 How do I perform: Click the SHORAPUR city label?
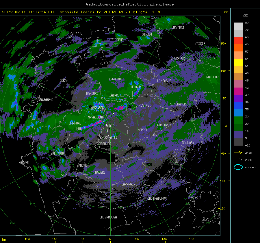(x=178, y=58)
